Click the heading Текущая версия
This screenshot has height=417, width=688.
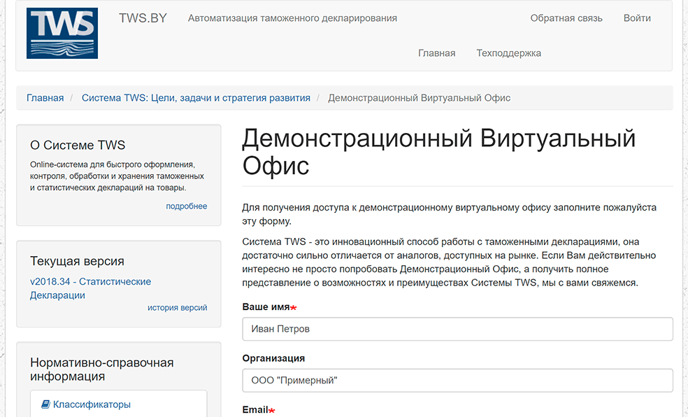pyautogui.click(x=77, y=261)
